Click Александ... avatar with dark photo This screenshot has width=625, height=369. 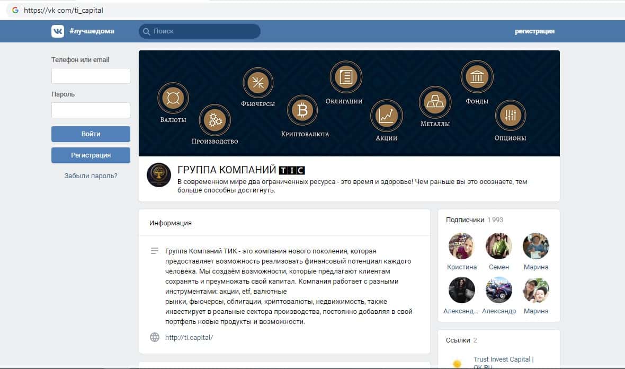461,290
